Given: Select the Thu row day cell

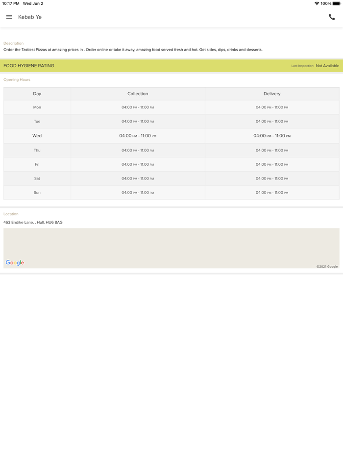Looking at the screenshot, I should [37, 150].
